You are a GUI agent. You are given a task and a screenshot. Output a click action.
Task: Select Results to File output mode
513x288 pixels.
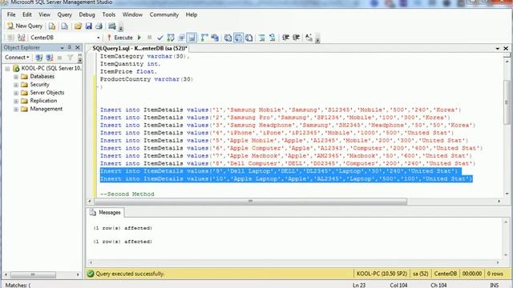tap(249, 38)
